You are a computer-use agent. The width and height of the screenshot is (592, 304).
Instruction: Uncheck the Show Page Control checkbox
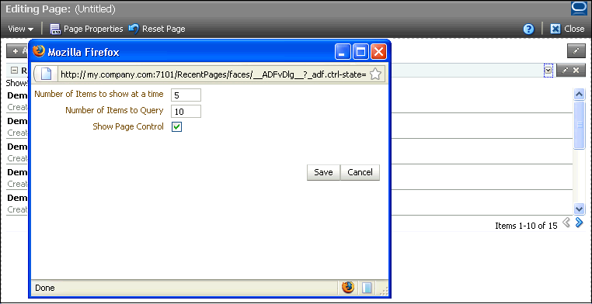click(176, 127)
